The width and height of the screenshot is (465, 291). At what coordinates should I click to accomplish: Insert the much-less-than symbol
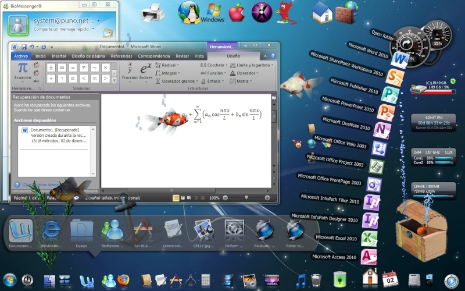[x=95, y=79]
